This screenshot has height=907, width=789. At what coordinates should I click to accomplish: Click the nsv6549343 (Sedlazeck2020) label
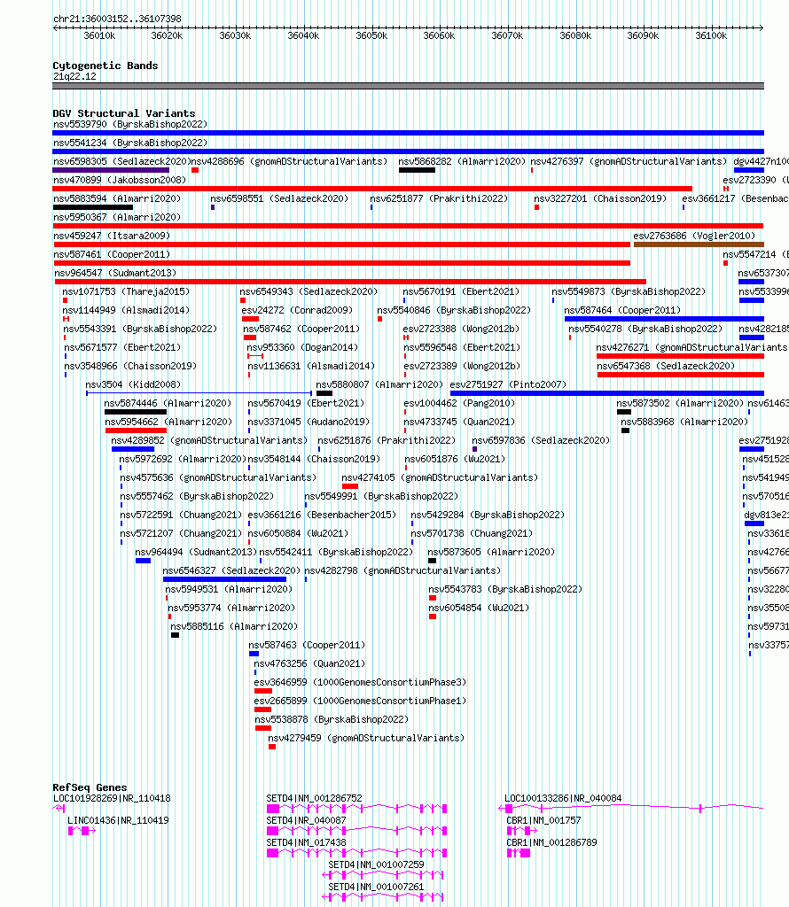click(309, 291)
